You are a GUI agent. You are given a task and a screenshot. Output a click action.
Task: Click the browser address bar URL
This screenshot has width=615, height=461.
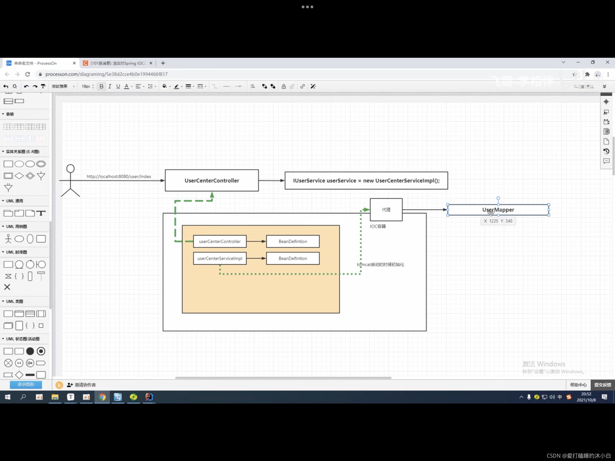pyautogui.click(x=106, y=74)
